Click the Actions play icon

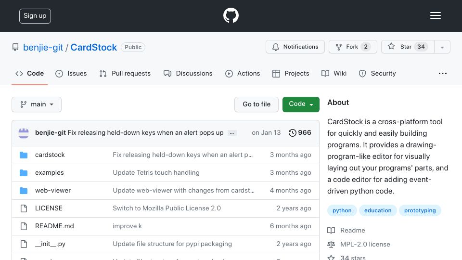(x=229, y=74)
